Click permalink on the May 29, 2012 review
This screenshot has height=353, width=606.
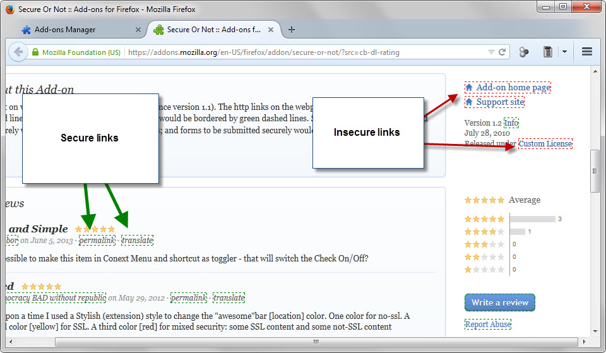[x=189, y=297]
